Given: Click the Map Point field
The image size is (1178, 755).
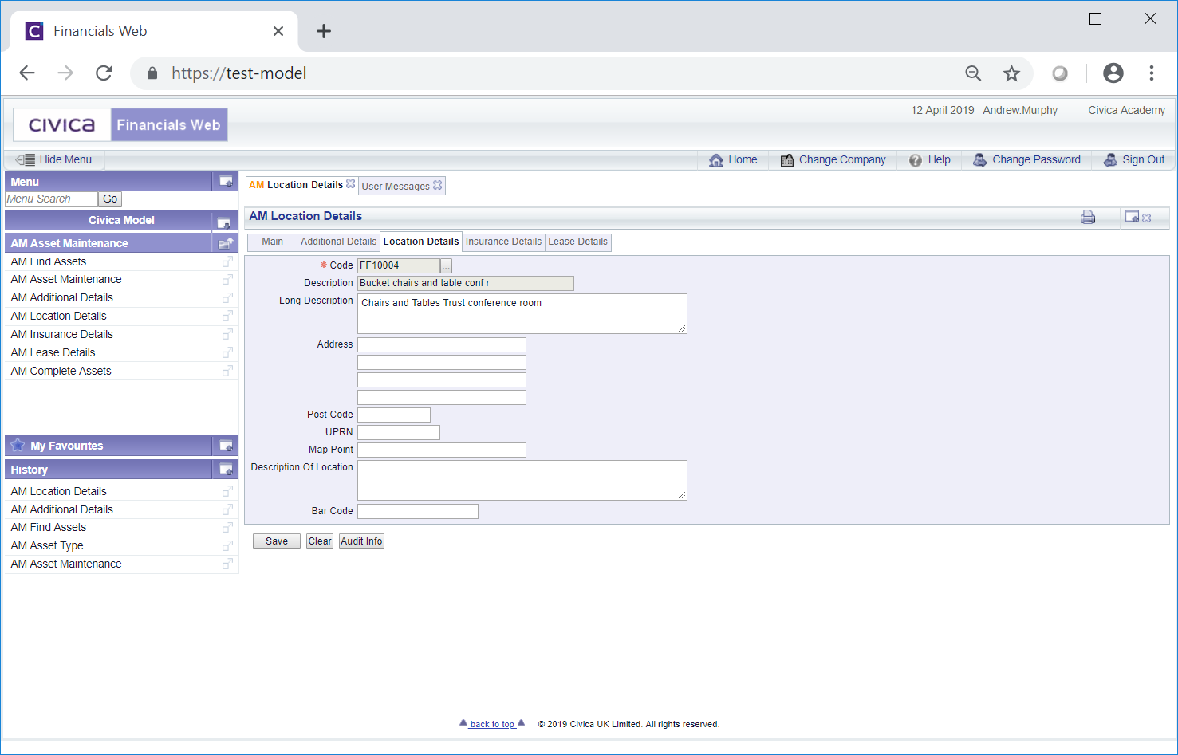Looking at the screenshot, I should [442, 450].
